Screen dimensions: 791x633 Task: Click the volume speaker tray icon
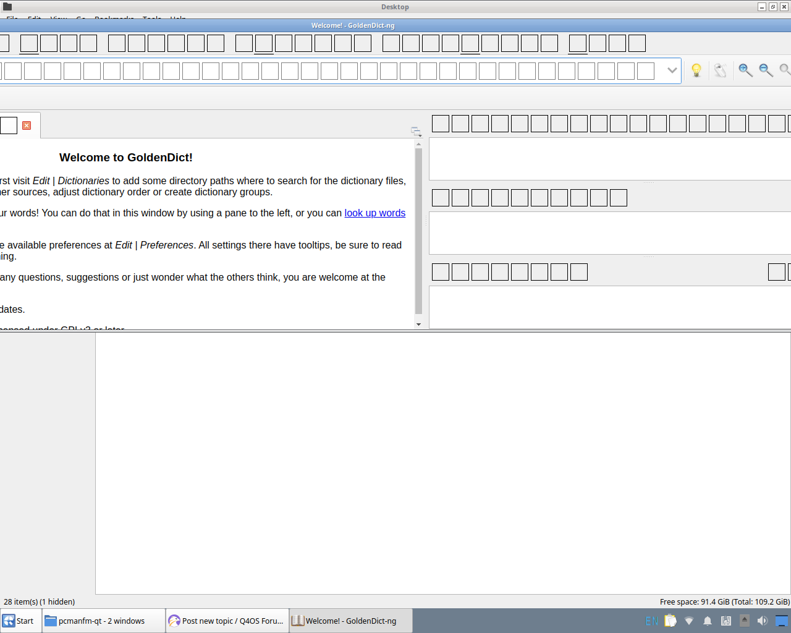tap(763, 621)
